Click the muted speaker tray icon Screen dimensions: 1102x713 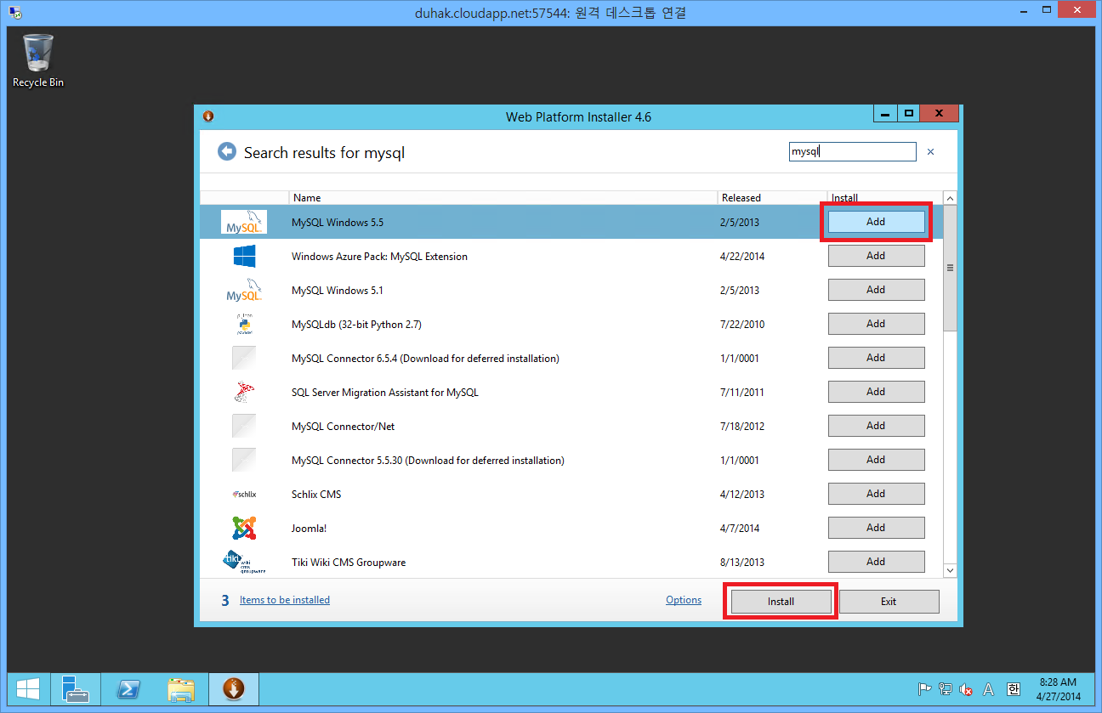click(x=966, y=689)
